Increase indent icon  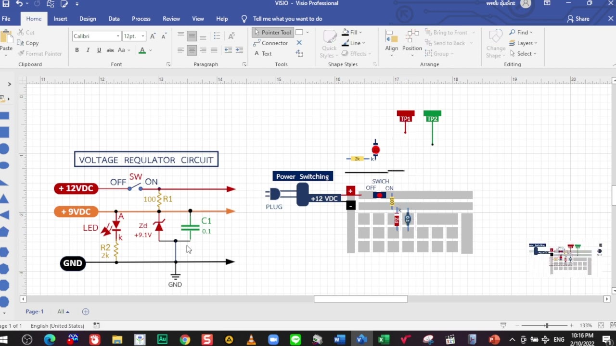239,50
